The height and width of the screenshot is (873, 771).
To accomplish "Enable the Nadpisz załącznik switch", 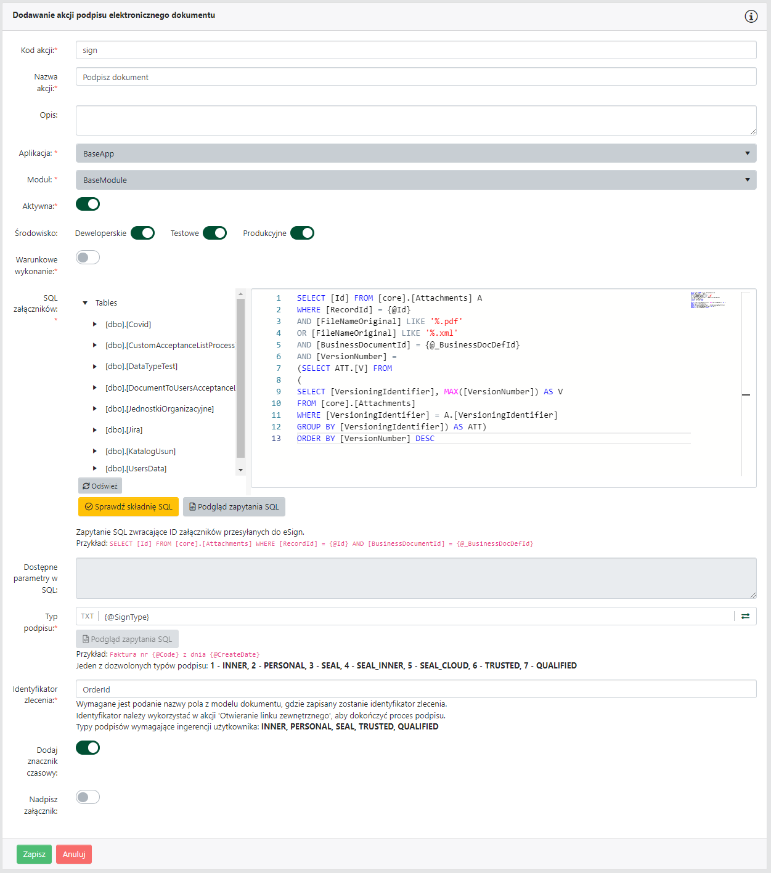I will [88, 797].
